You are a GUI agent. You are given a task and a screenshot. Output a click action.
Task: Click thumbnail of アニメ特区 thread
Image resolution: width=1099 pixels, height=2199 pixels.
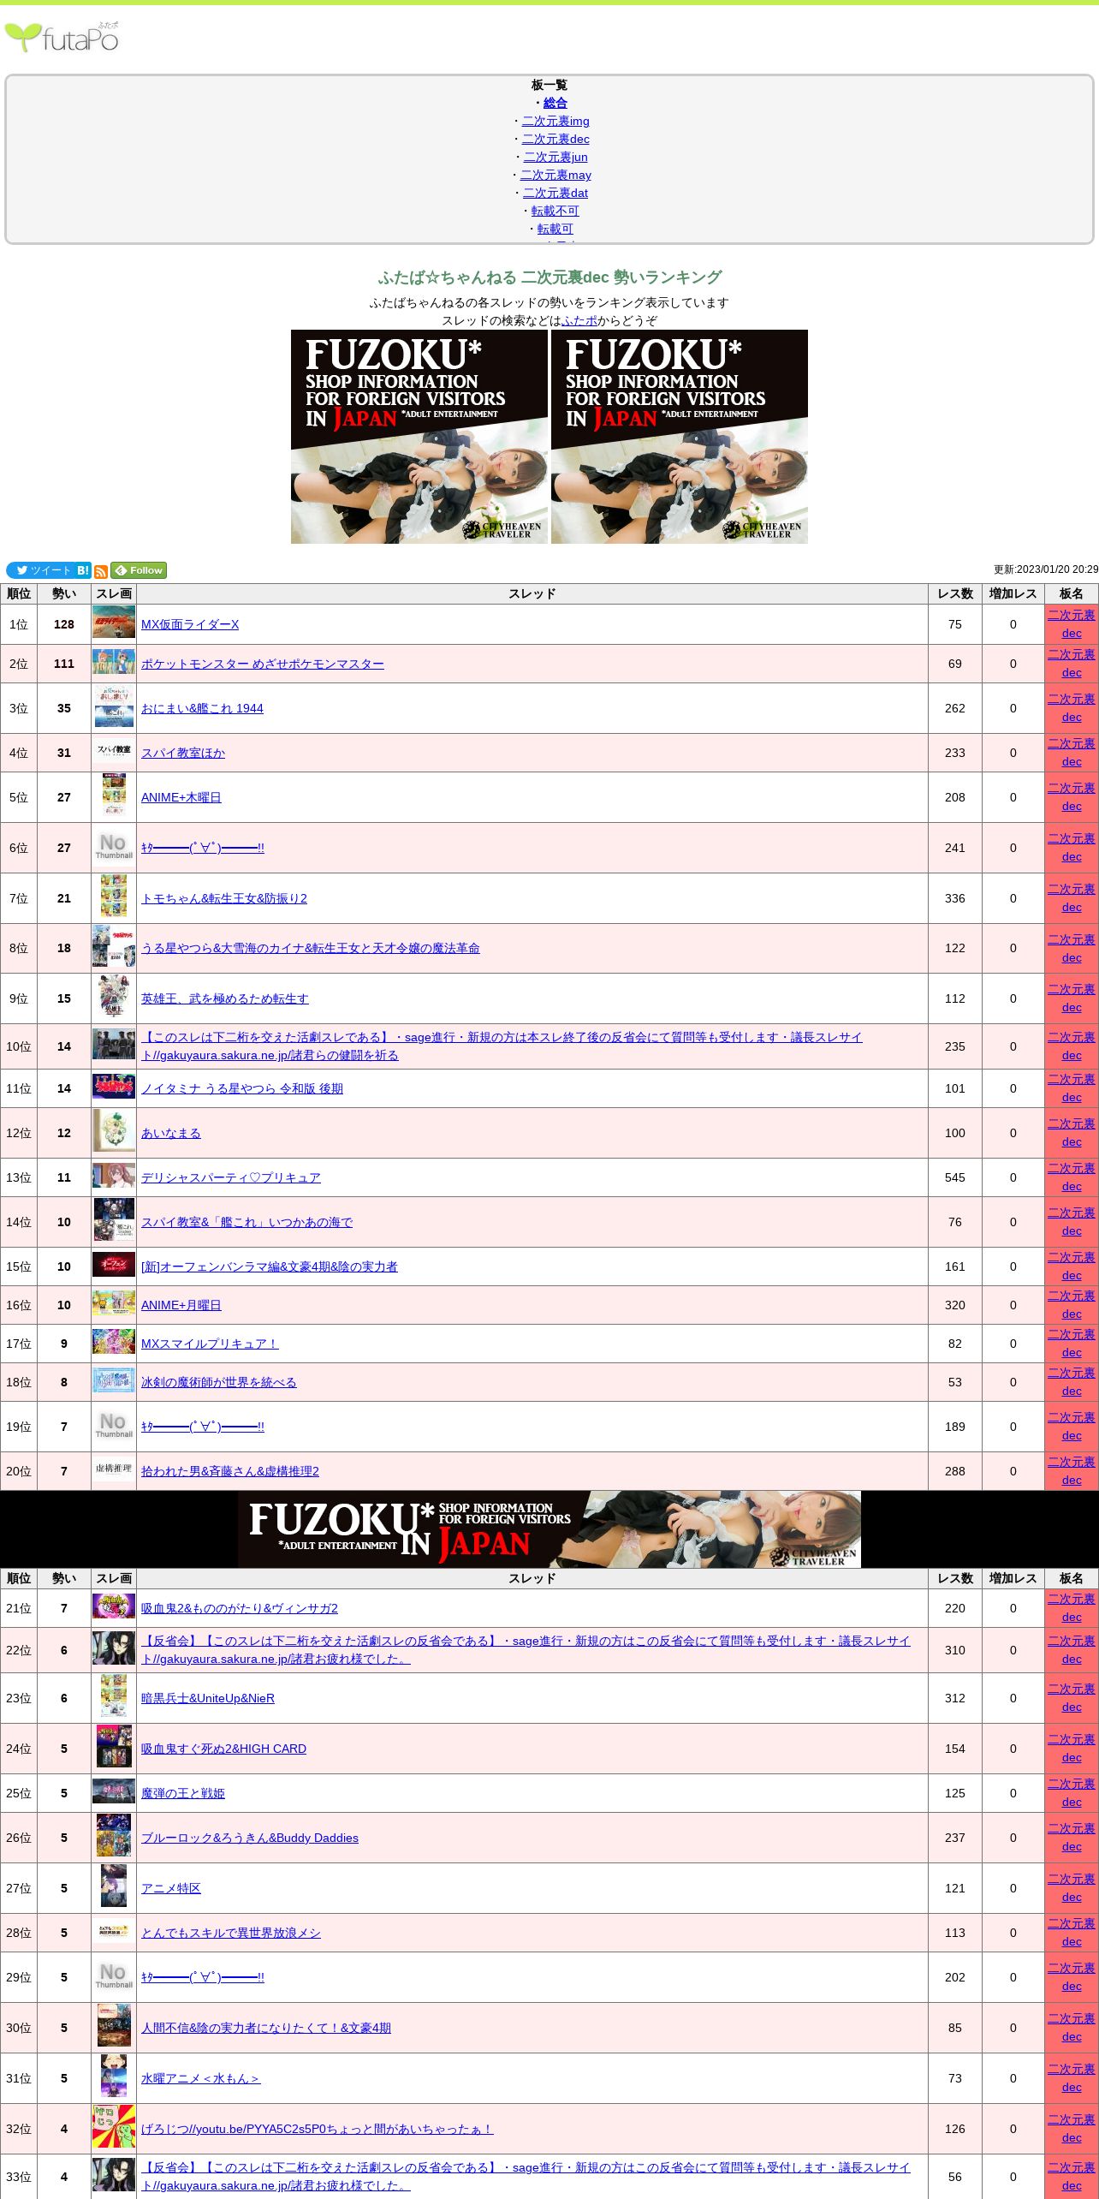click(114, 1886)
